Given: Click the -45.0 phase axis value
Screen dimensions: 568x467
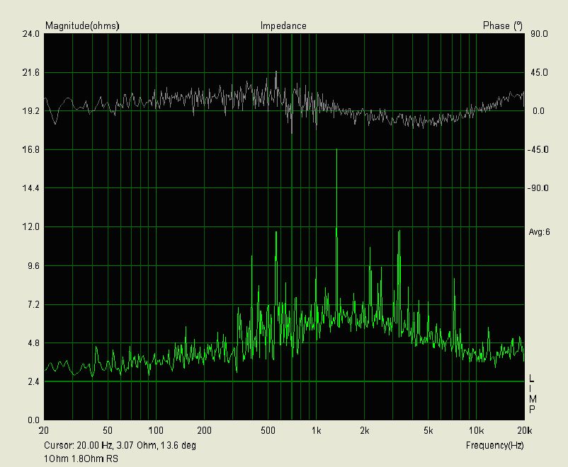Looking at the screenshot, I should [538, 150].
